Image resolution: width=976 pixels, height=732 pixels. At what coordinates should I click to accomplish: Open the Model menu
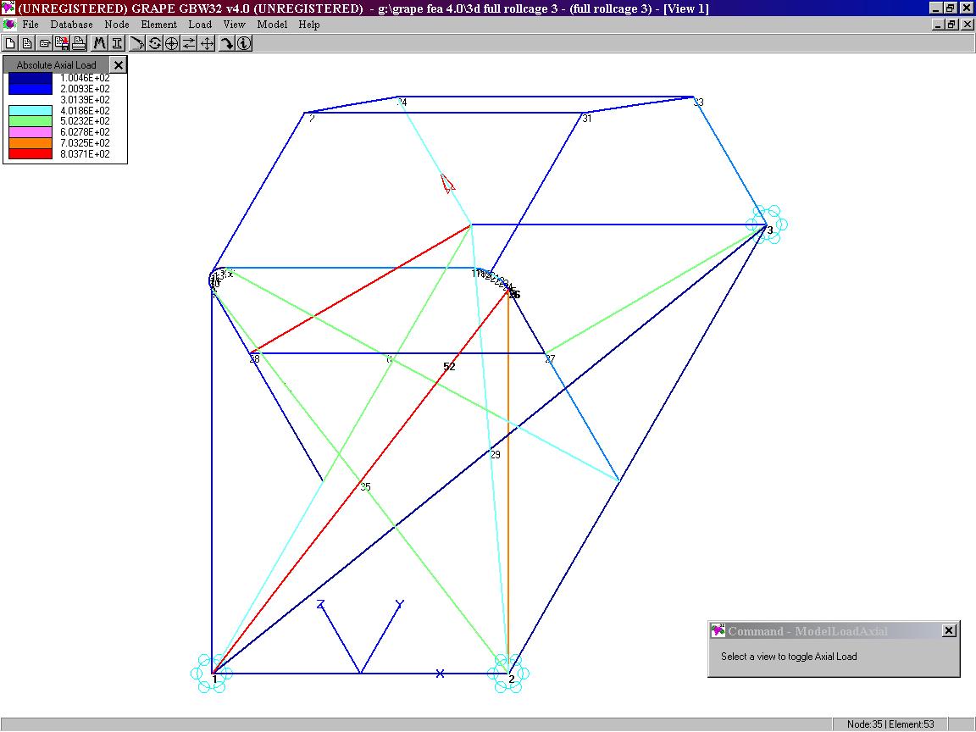[x=272, y=25]
